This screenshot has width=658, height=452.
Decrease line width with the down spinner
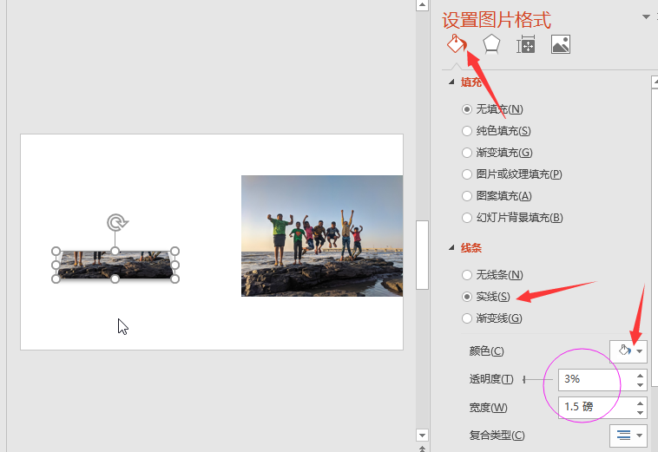click(640, 413)
